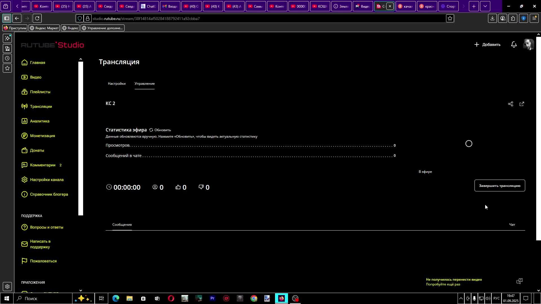Click the sidebar vertical scrollbar
Screen dimensions: 541x304
[81, 138]
